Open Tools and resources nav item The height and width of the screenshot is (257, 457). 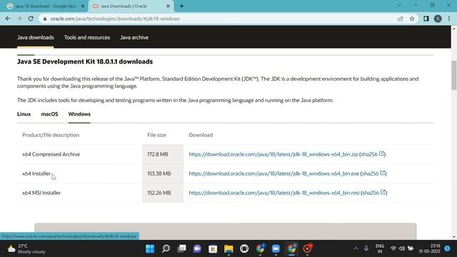(x=87, y=37)
